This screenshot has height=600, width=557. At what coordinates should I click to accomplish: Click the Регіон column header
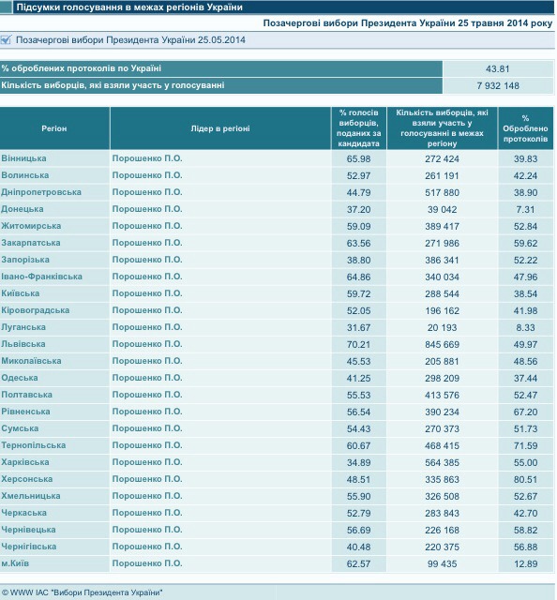[54, 128]
